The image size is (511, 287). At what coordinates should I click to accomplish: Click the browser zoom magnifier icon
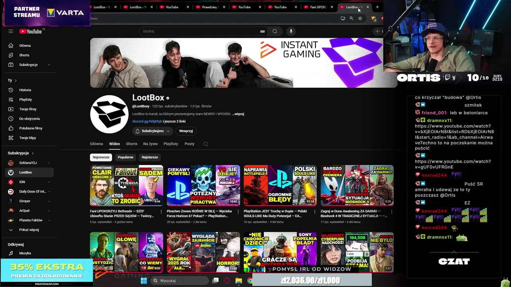pos(351,18)
